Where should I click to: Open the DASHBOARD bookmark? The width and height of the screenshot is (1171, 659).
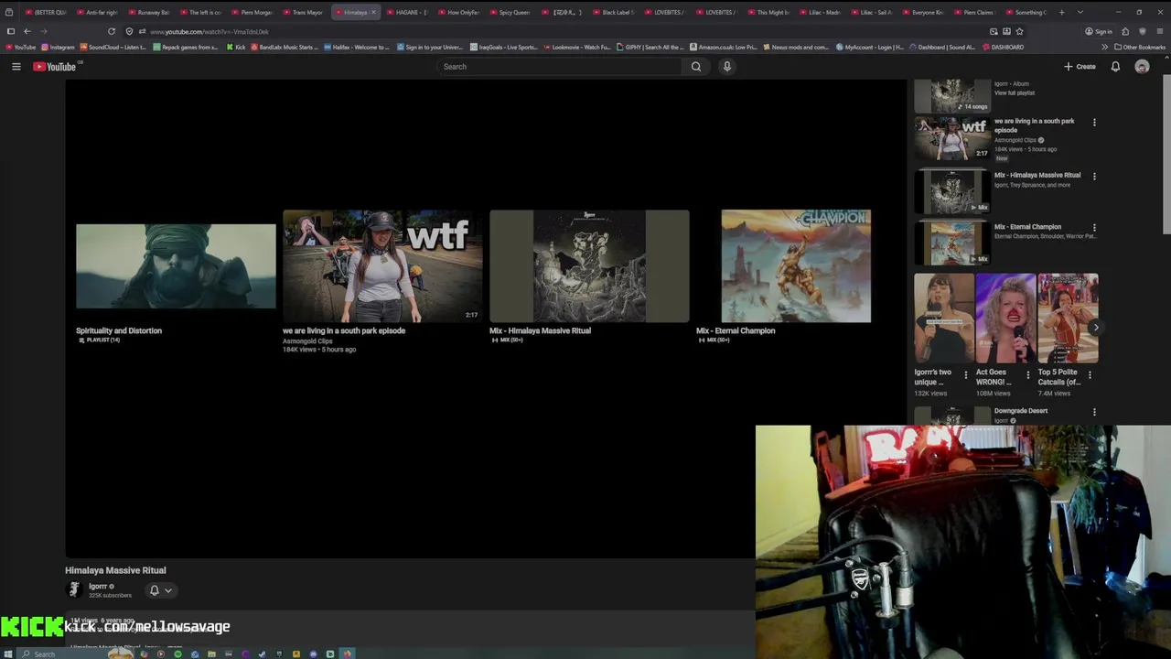click(1003, 47)
